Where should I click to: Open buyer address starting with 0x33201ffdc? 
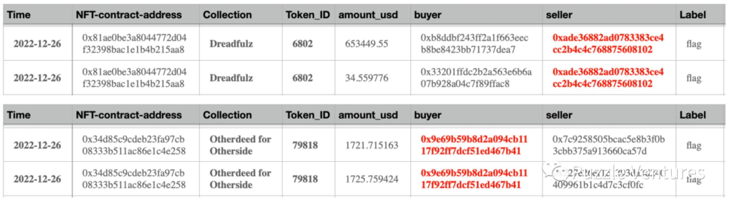(x=476, y=78)
